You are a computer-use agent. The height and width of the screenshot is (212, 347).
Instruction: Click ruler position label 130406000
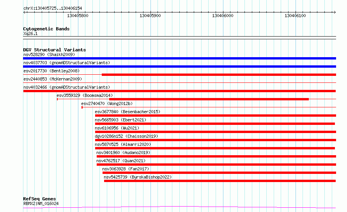click(223, 16)
